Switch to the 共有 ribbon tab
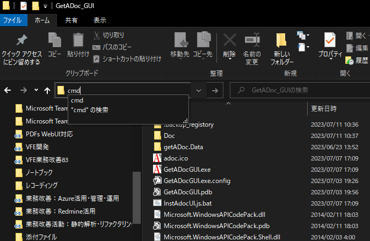This screenshot has width=370, height=241. coord(71,20)
